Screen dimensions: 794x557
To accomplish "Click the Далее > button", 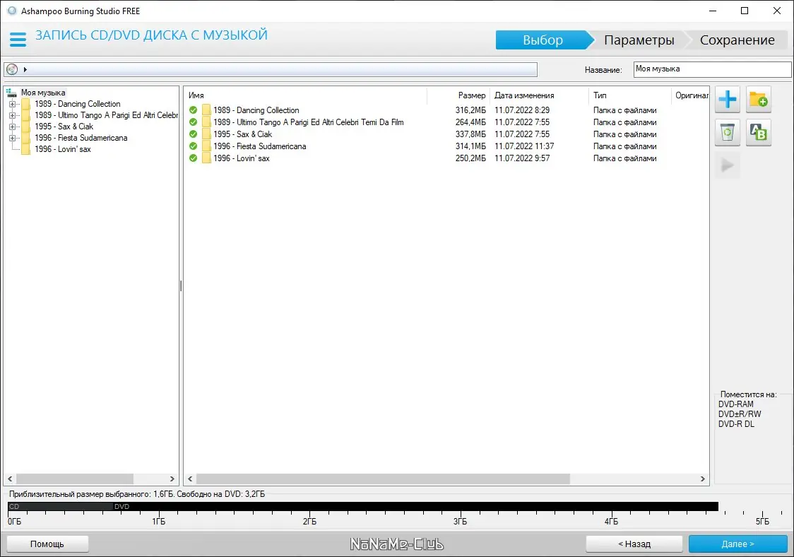I will [737, 544].
